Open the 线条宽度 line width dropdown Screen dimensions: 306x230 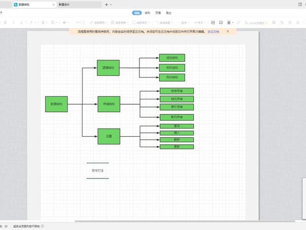(x=120, y=23)
